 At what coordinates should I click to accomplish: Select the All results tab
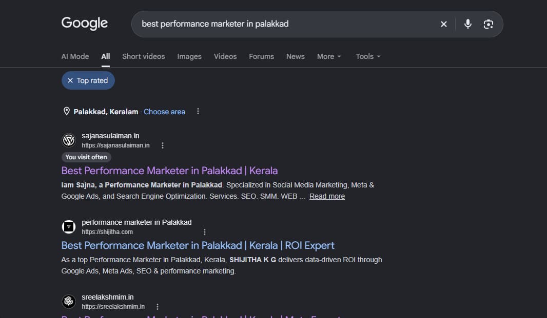click(105, 56)
